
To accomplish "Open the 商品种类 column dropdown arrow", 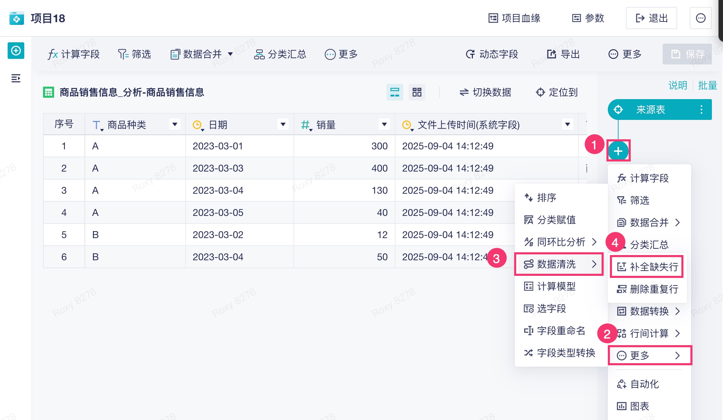I will point(175,124).
